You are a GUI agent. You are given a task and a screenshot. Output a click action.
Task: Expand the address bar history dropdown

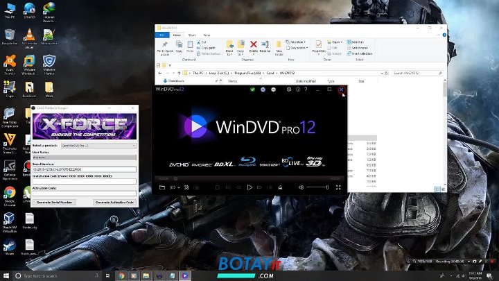[x=382, y=73]
